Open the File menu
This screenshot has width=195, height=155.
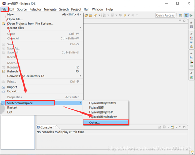pyautogui.click(x=4, y=9)
